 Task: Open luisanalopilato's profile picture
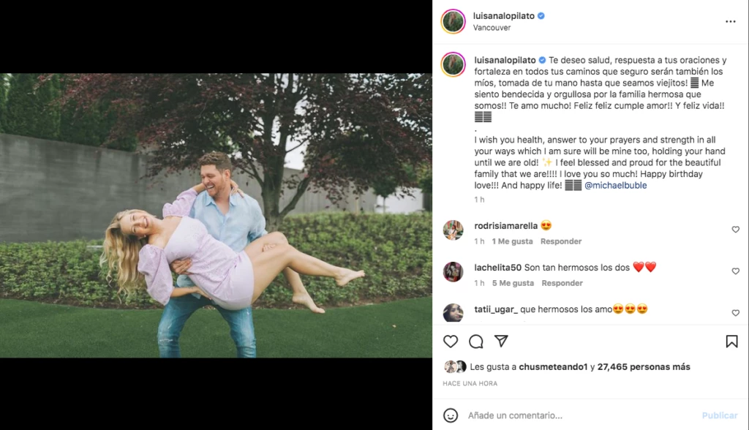[x=453, y=21]
